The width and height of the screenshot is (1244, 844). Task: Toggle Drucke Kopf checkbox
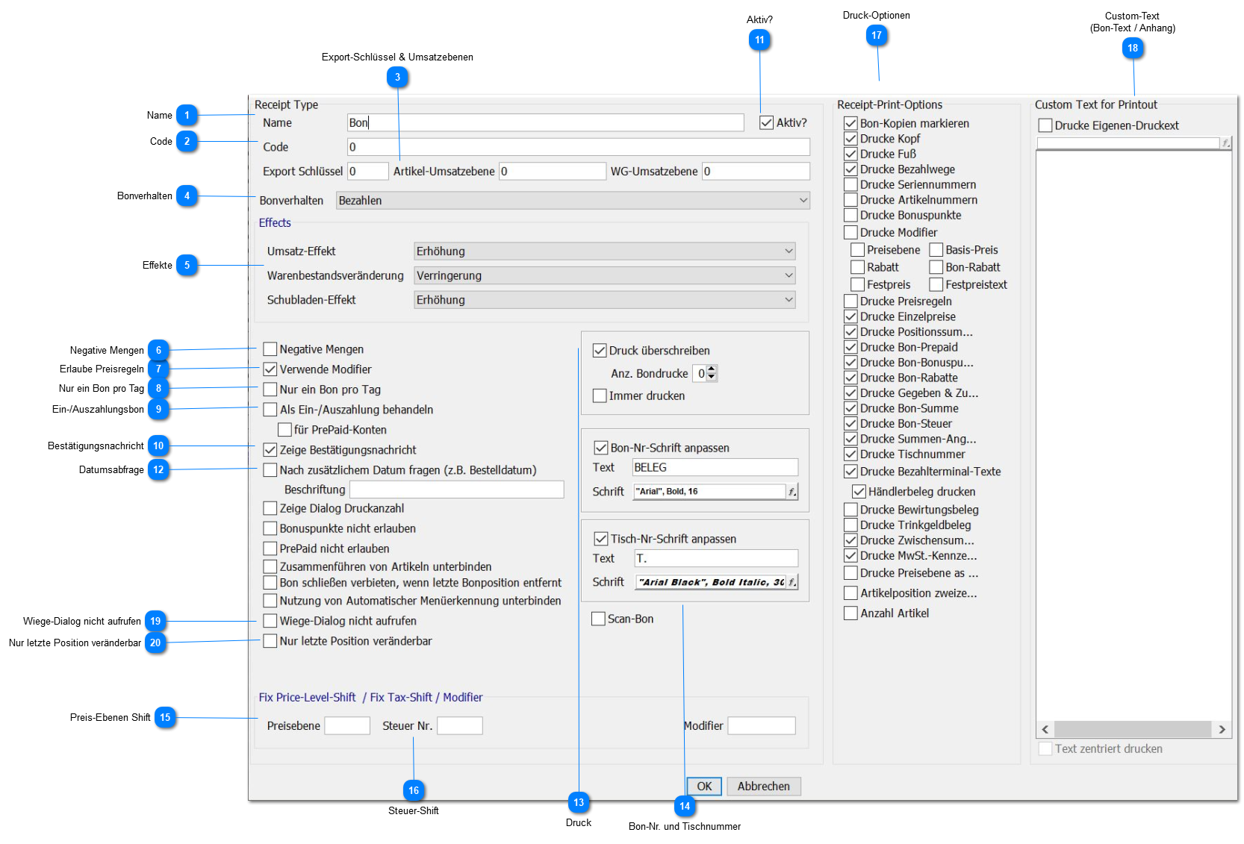click(850, 139)
